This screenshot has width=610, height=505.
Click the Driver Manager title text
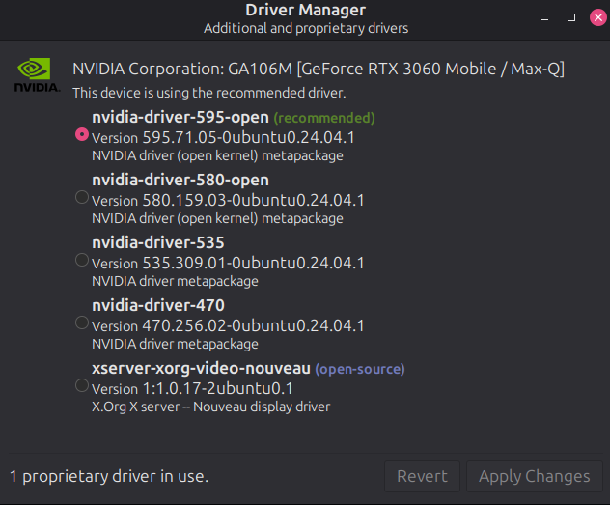(x=305, y=10)
